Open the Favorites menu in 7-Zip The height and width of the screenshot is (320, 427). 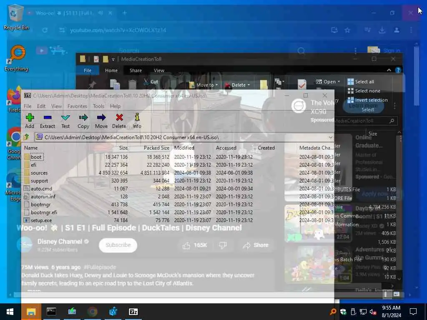point(77,106)
